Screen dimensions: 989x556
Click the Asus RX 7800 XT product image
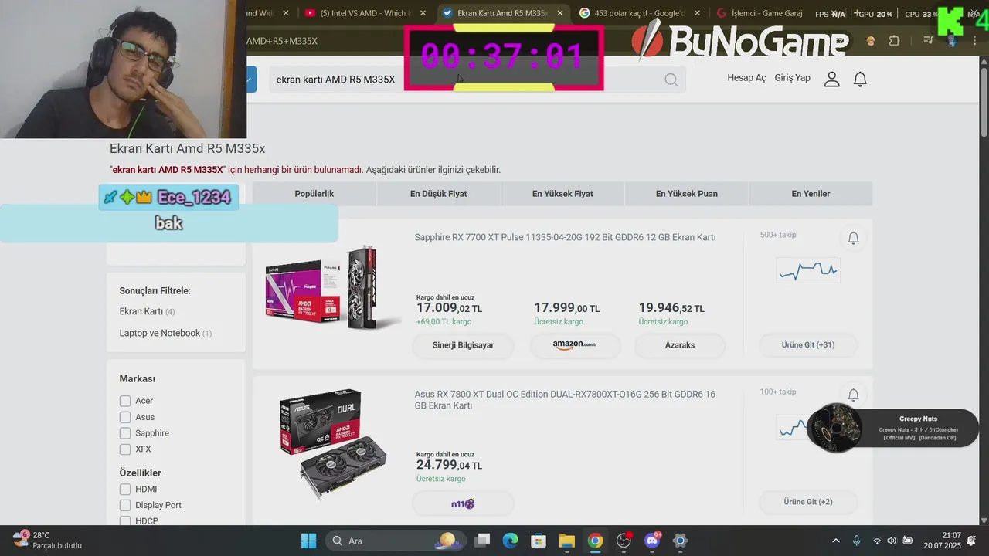click(332, 445)
